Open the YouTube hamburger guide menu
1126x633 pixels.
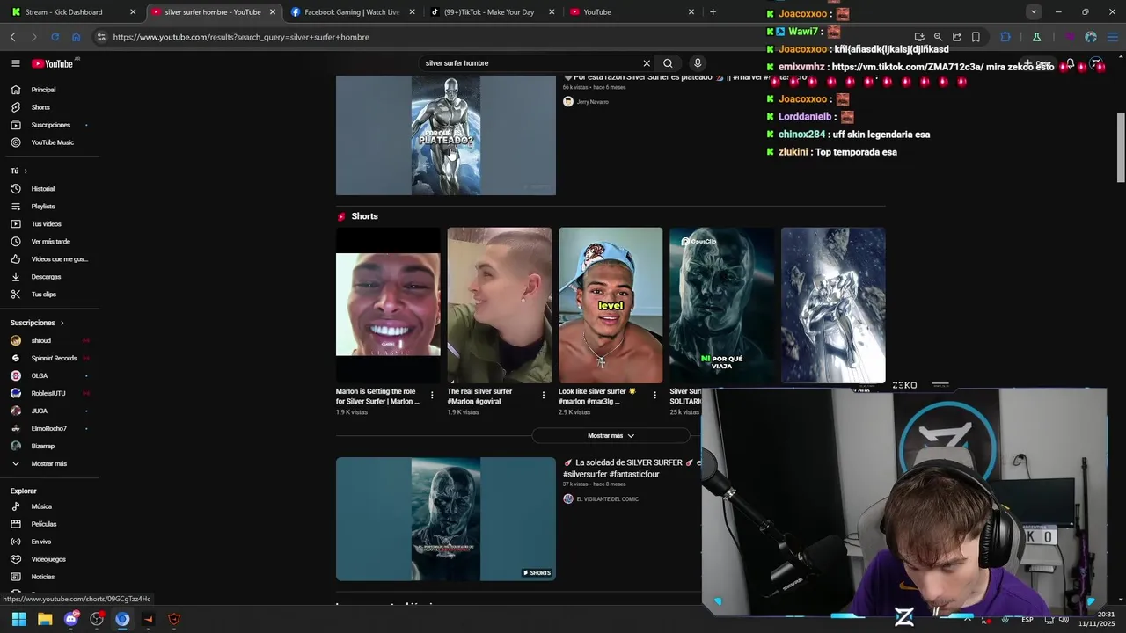click(x=15, y=63)
